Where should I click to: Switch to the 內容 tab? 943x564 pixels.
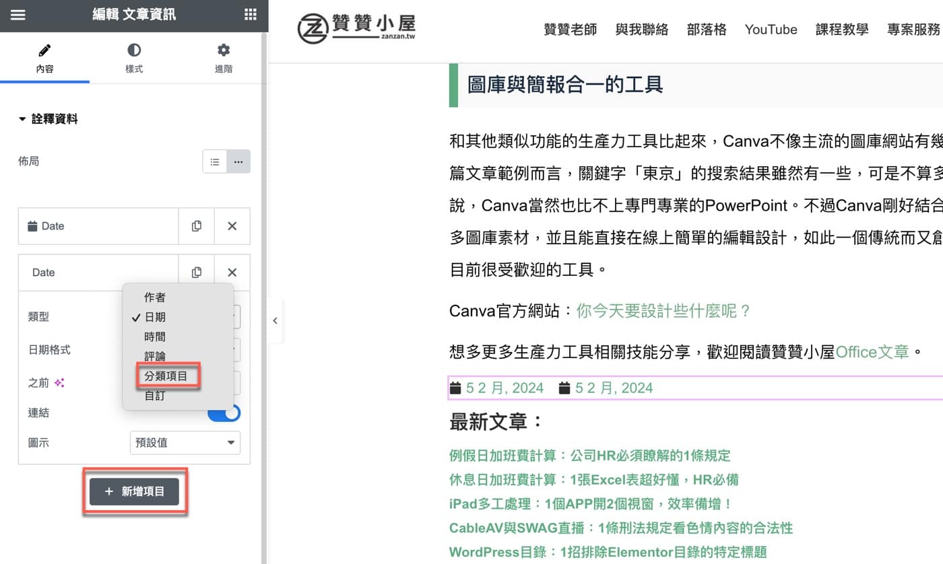click(x=44, y=59)
